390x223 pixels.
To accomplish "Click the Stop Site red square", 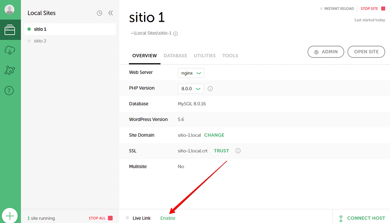I will 383,8.
